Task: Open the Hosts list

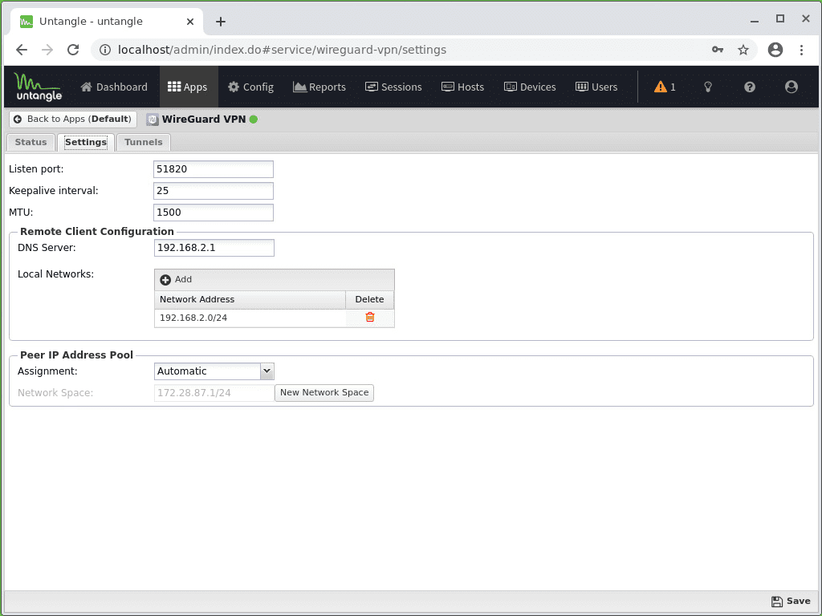Action: click(x=462, y=87)
